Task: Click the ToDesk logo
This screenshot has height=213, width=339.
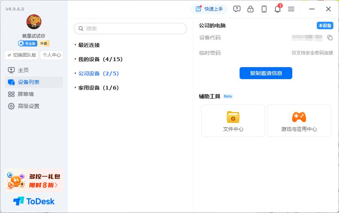Action: click(34, 201)
